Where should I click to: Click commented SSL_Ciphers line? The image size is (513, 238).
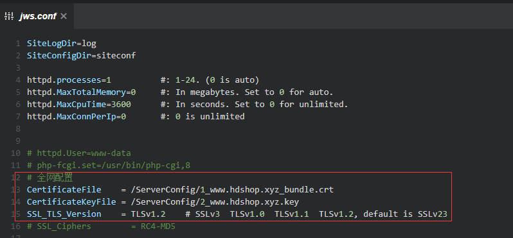(x=101, y=226)
